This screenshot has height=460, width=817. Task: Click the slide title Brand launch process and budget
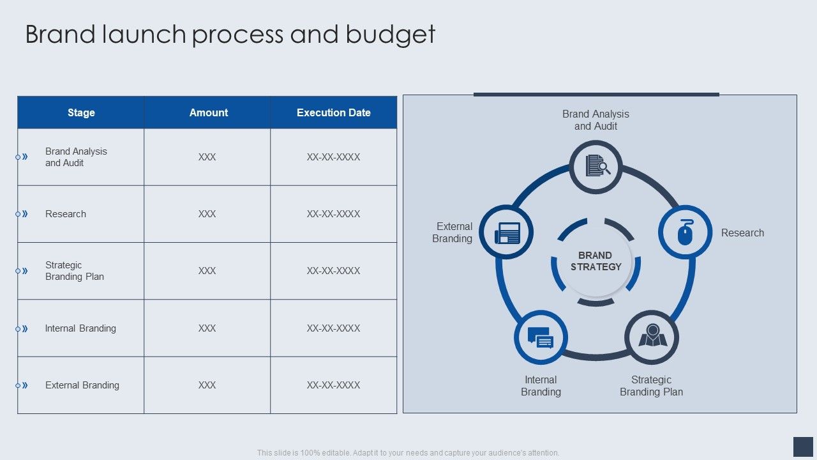[x=230, y=34]
